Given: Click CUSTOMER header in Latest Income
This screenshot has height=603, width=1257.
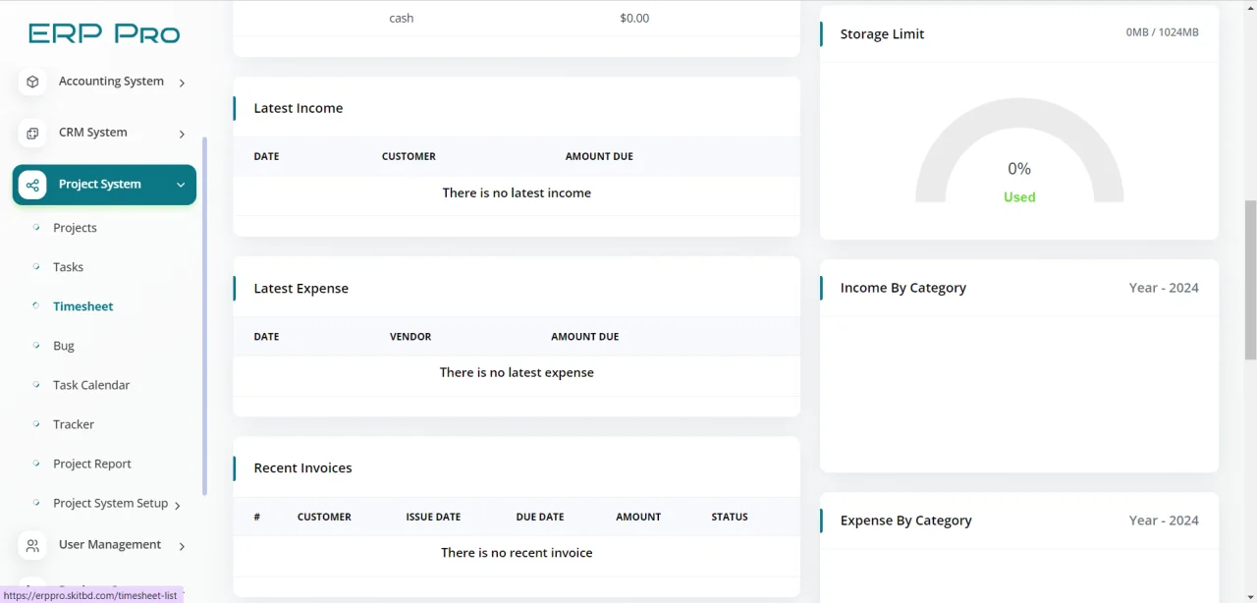Looking at the screenshot, I should (x=409, y=156).
